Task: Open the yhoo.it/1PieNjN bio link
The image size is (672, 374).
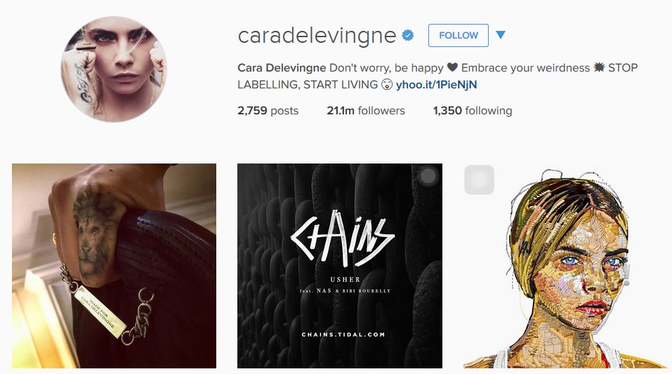Action: [x=436, y=84]
